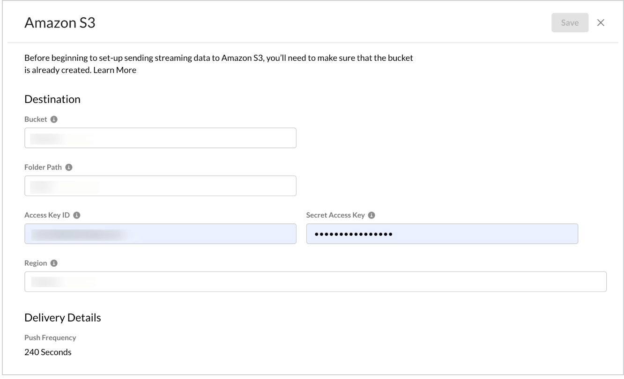Click the Delivery Details section heading

[x=62, y=318]
